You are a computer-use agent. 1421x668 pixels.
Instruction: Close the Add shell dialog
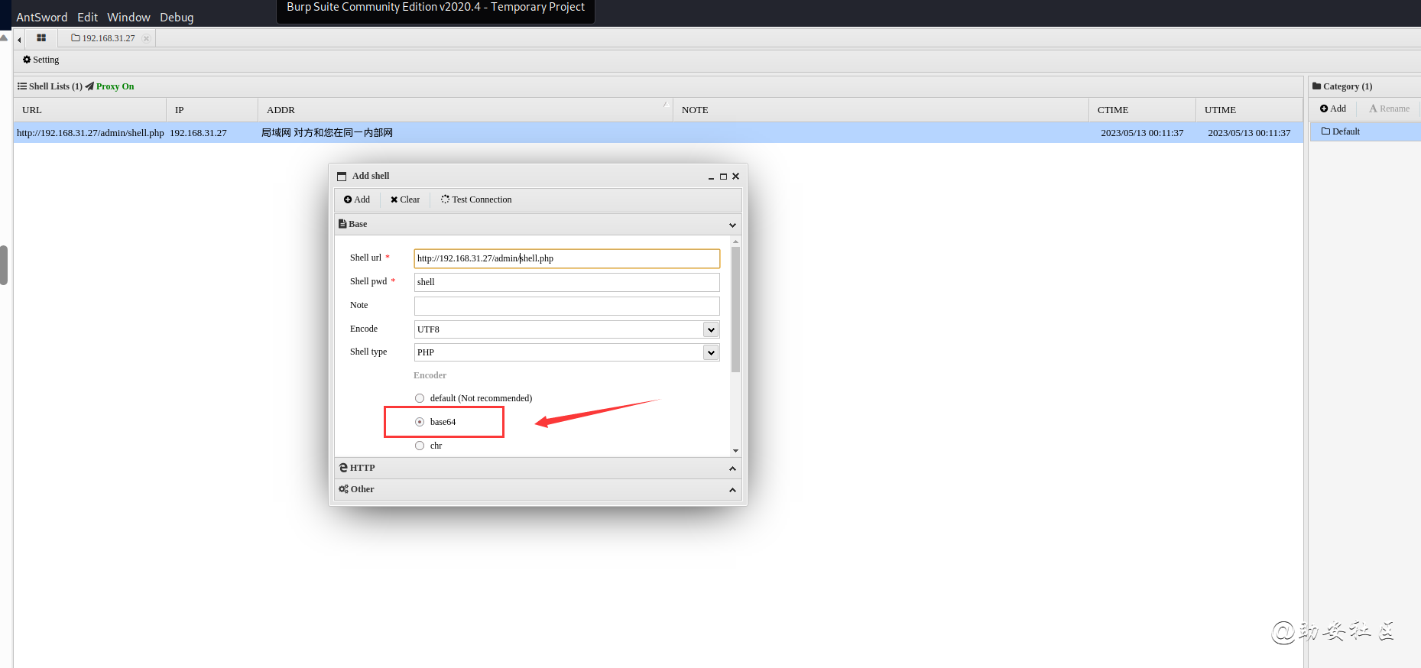[x=735, y=177]
